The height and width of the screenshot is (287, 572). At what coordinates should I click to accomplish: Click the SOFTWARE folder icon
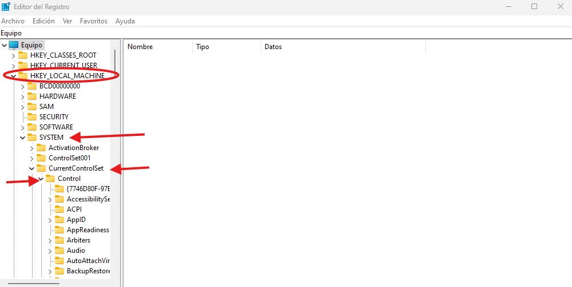click(x=32, y=127)
